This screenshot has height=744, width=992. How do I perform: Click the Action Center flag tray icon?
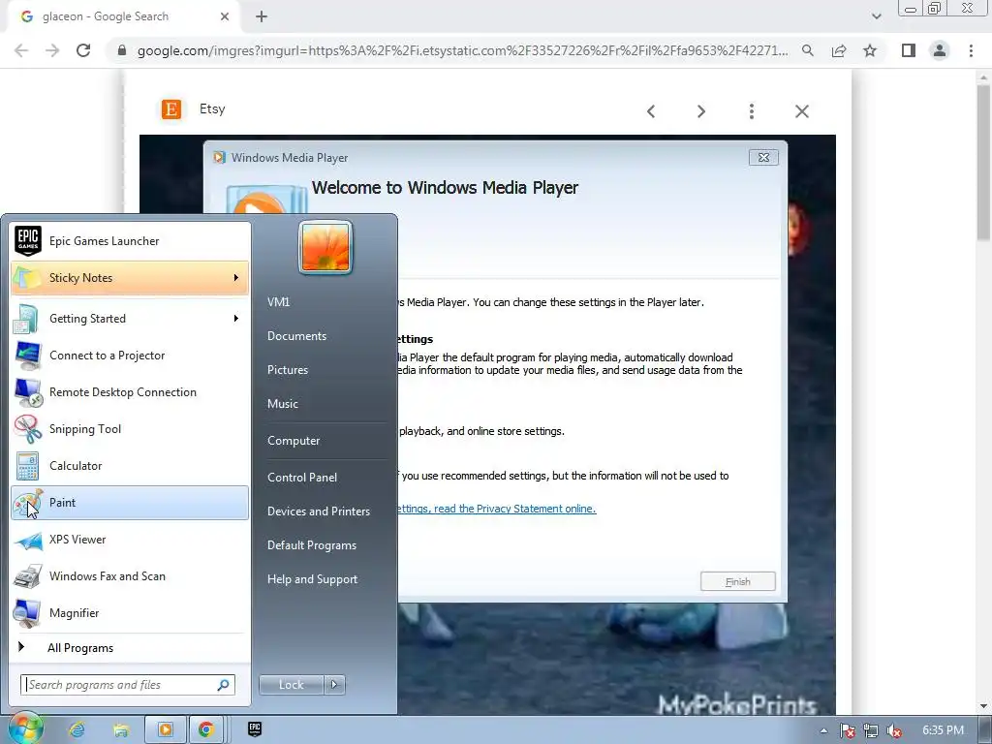[x=848, y=730]
